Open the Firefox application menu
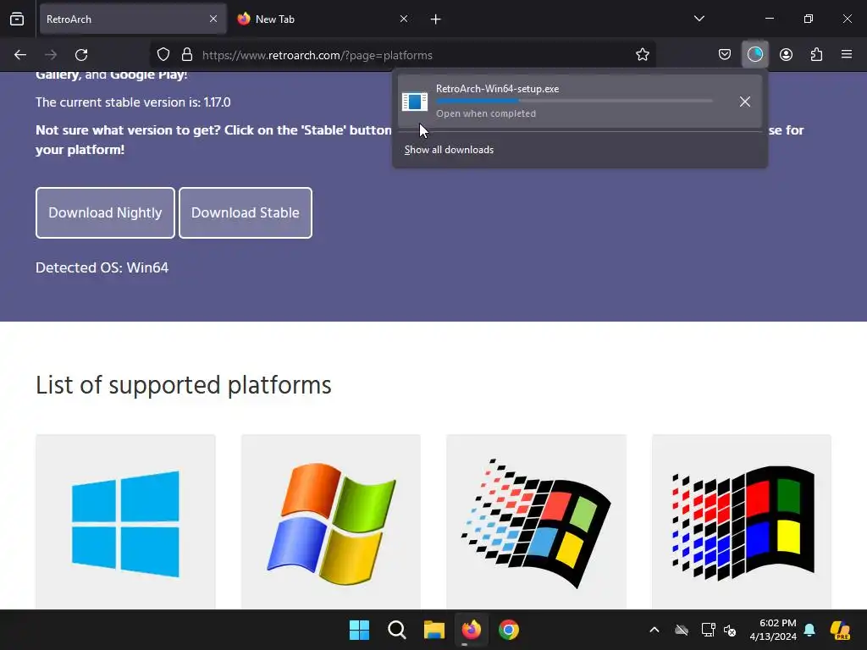Screen dimensions: 867x650 [x=847, y=55]
